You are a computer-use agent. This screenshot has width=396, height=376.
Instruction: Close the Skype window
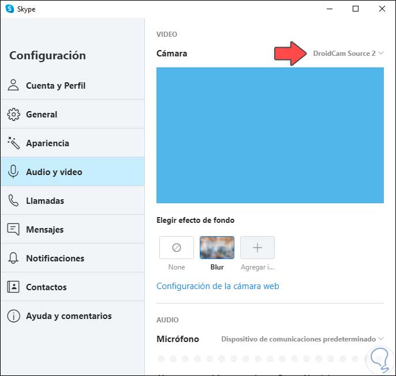pos(382,9)
